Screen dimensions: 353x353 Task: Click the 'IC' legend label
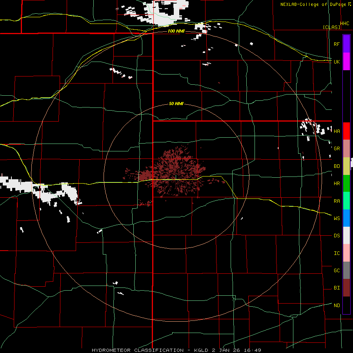pyautogui.click(x=337, y=253)
